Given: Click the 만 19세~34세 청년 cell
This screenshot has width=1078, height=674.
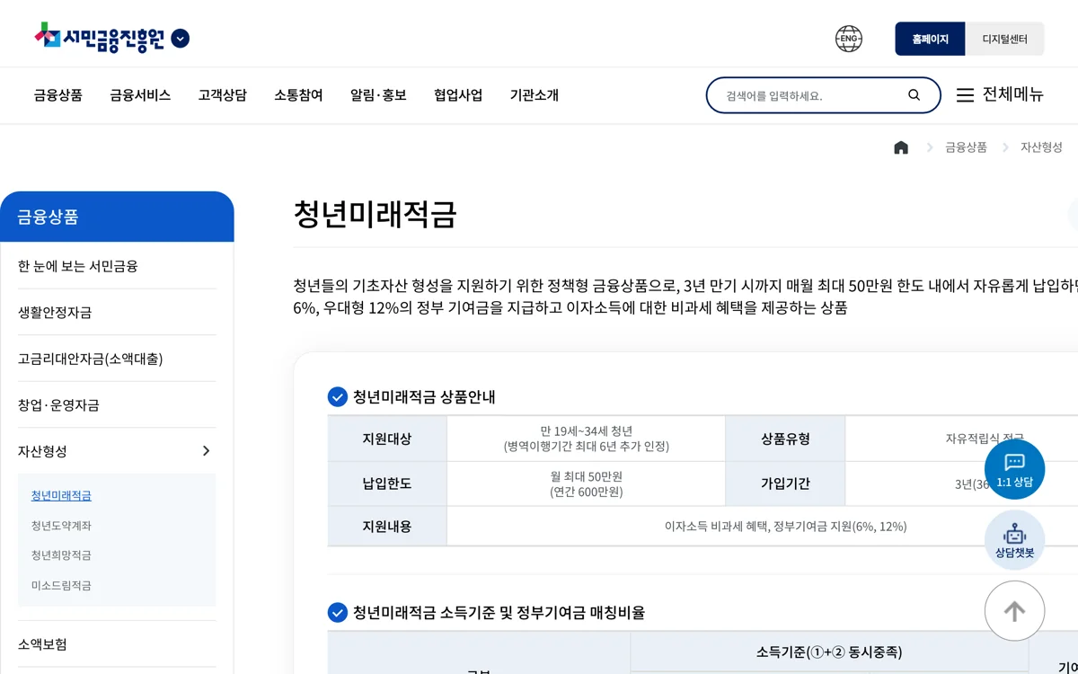Looking at the screenshot, I should click(586, 439).
